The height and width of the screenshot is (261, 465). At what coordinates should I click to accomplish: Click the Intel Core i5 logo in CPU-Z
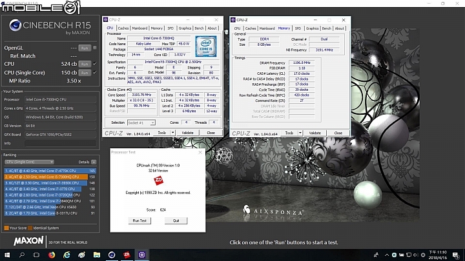(206, 46)
